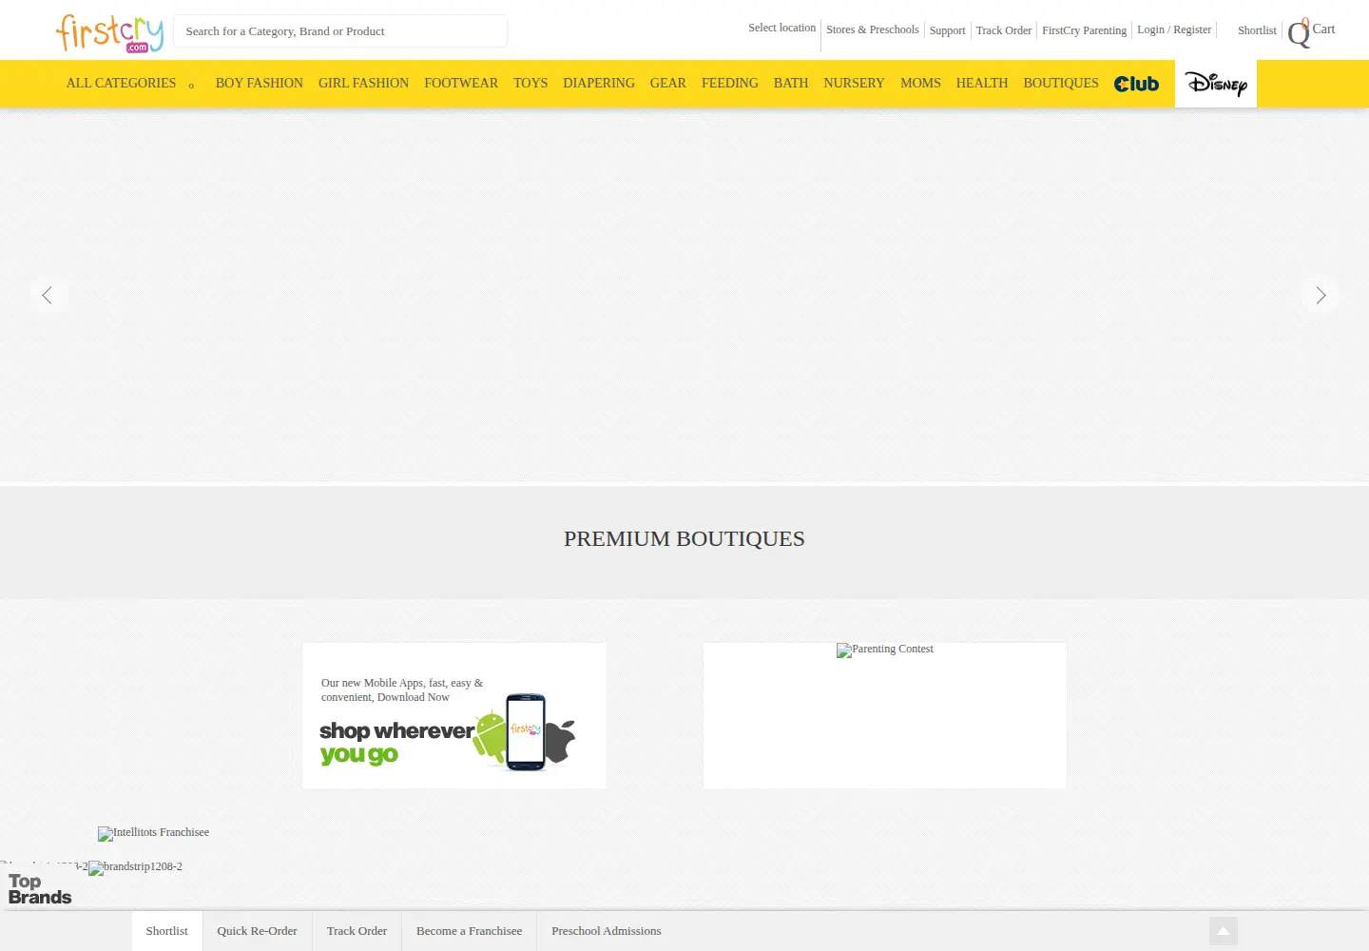Open the mobile apps download banner

(x=454, y=715)
